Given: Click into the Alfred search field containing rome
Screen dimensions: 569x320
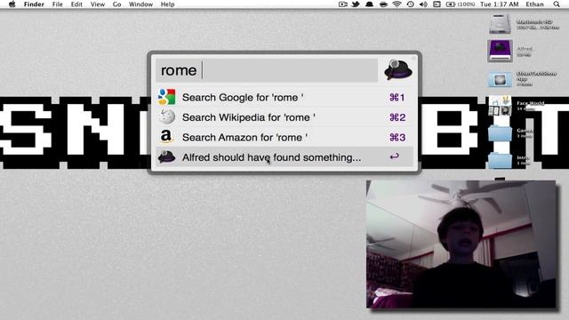Looking at the screenshot, I should (x=267, y=70).
